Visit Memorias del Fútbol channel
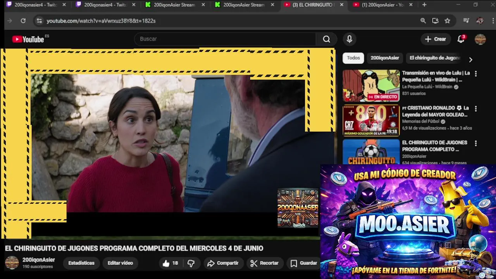 coord(421,121)
